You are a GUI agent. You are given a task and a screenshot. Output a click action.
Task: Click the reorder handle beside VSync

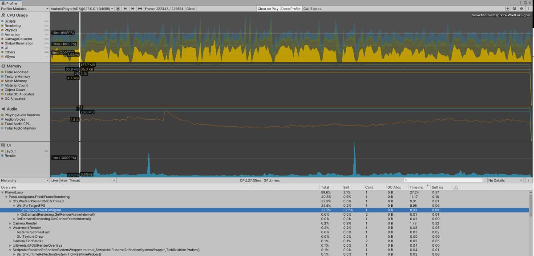pyautogui.click(x=46, y=57)
